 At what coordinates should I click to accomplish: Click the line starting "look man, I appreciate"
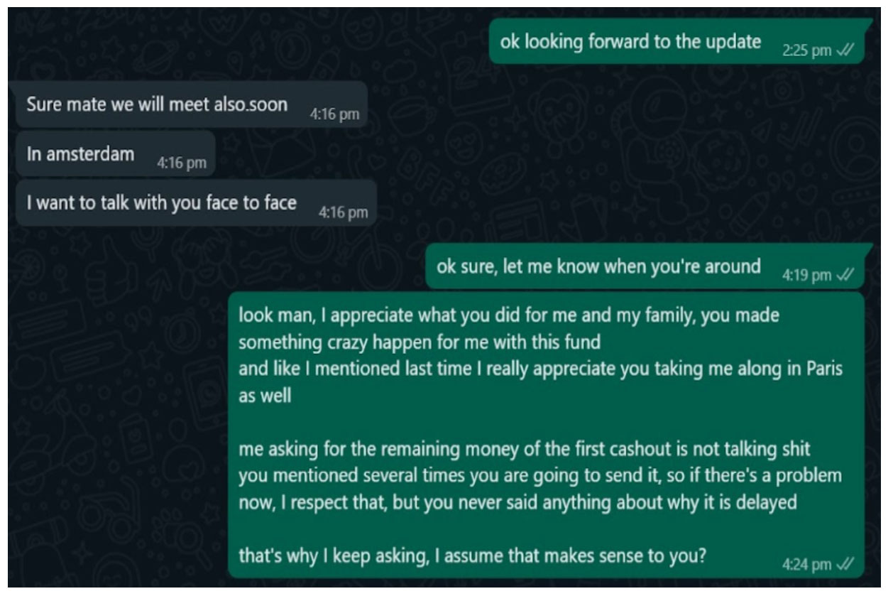(x=508, y=315)
